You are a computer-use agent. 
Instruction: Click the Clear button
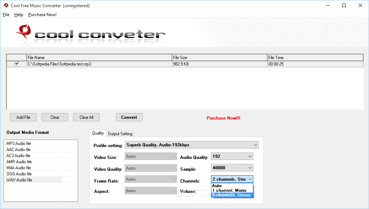click(55, 117)
